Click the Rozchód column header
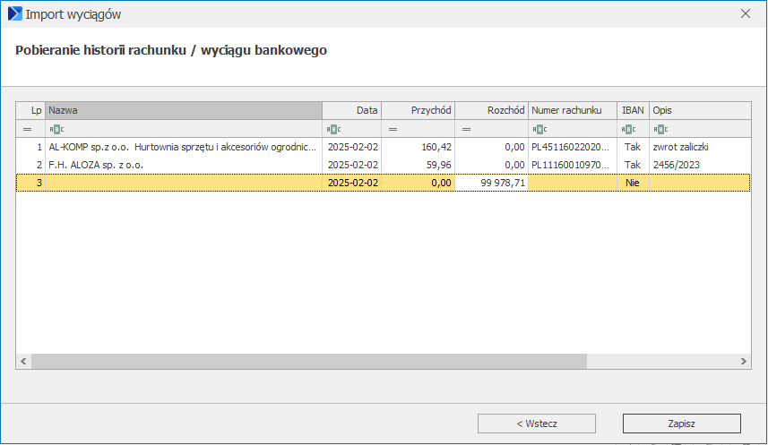The height and width of the screenshot is (445, 768). [x=491, y=110]
